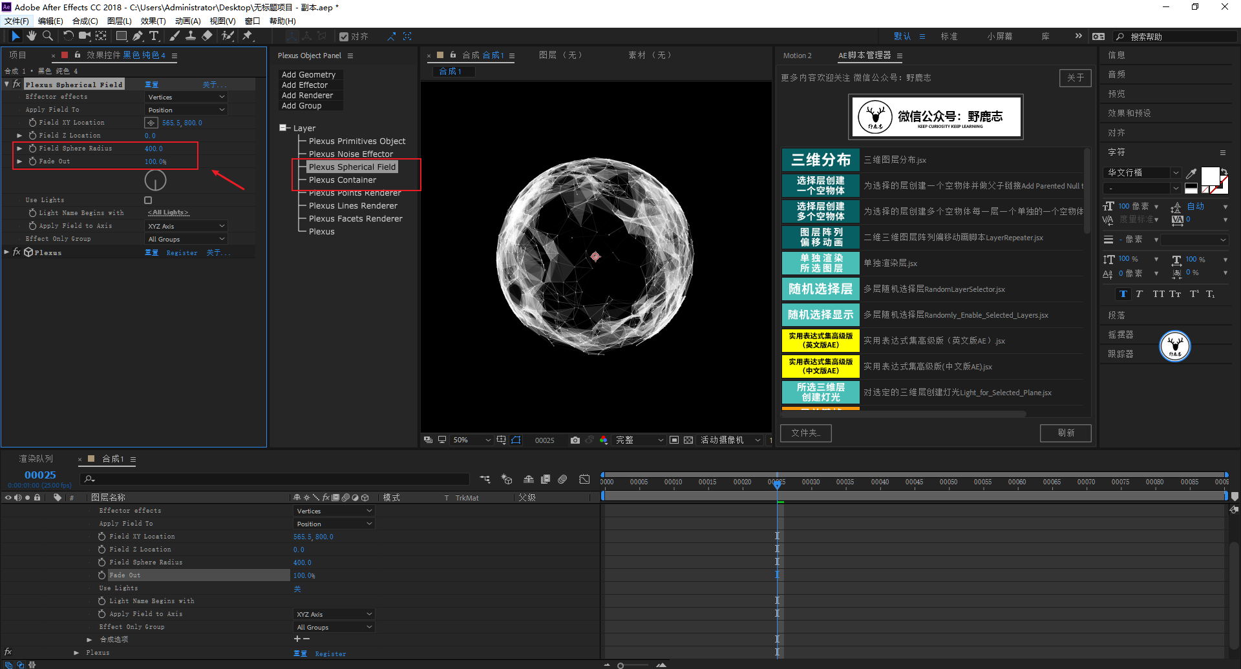Run the 三维分布 script button
This screenshot has width=1241, height=669.
pyautogui.click(x=821, y=160)
